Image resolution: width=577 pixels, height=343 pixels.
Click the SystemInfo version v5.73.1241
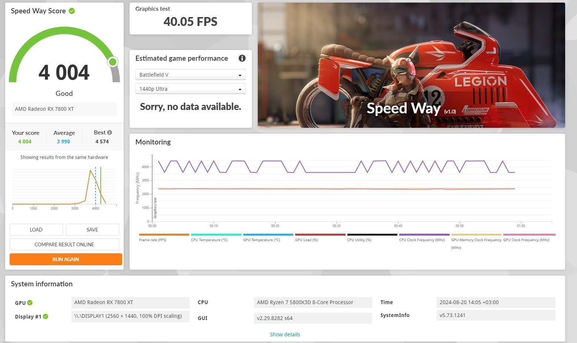(x=496, y=315)
